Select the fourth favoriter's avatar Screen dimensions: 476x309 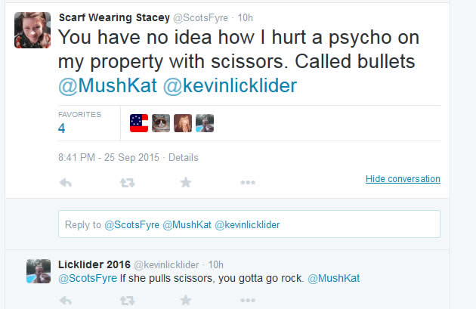205,123
